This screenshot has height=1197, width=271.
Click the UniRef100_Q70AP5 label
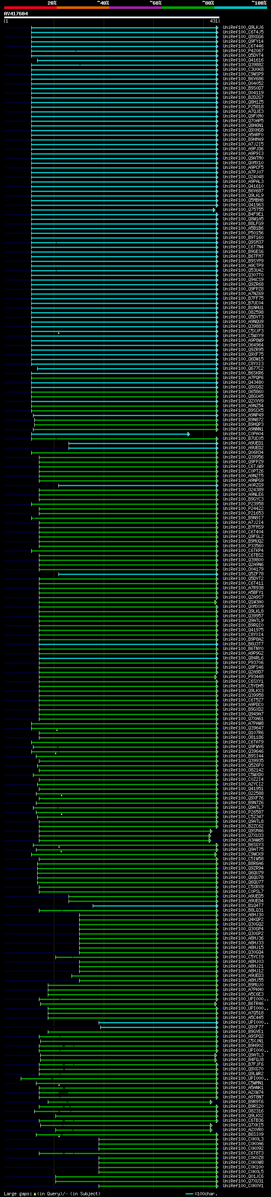pos(243,121)
